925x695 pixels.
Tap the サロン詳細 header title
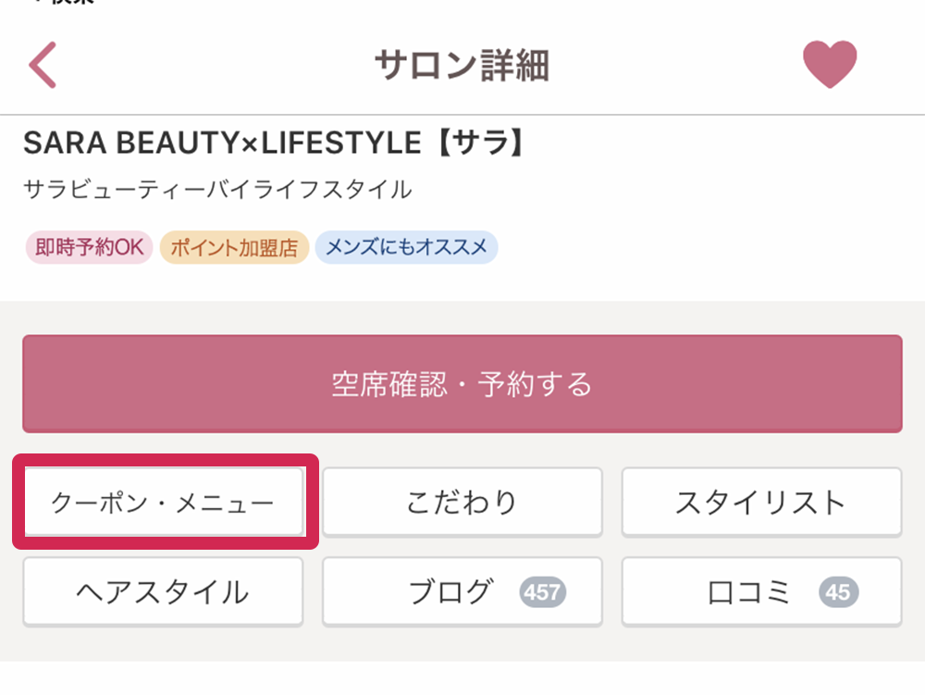point(462,65)
